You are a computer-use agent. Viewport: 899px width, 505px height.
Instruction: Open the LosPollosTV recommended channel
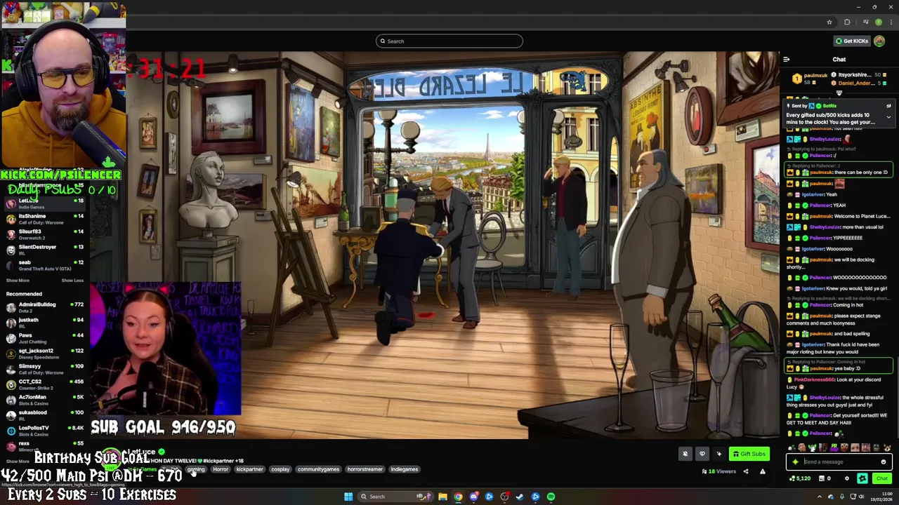click(x=45, y=431)
